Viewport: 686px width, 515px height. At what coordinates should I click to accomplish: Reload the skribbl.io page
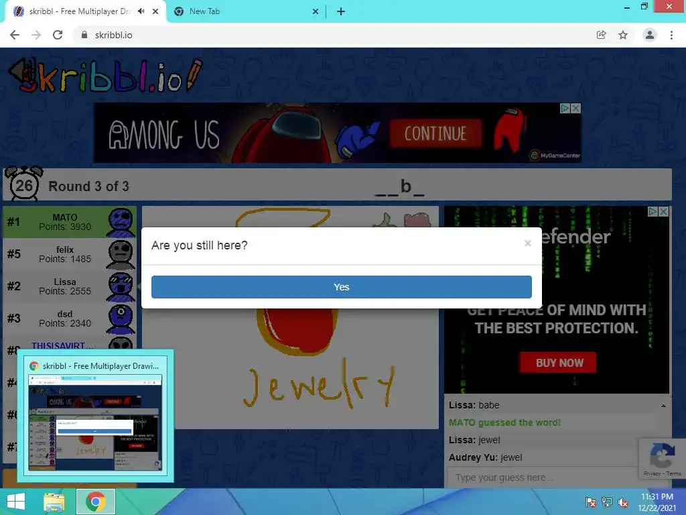(x=58, y=35)
